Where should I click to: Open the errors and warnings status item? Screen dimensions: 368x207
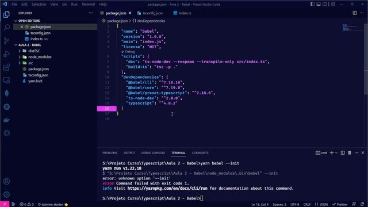[x=26, y=205]
